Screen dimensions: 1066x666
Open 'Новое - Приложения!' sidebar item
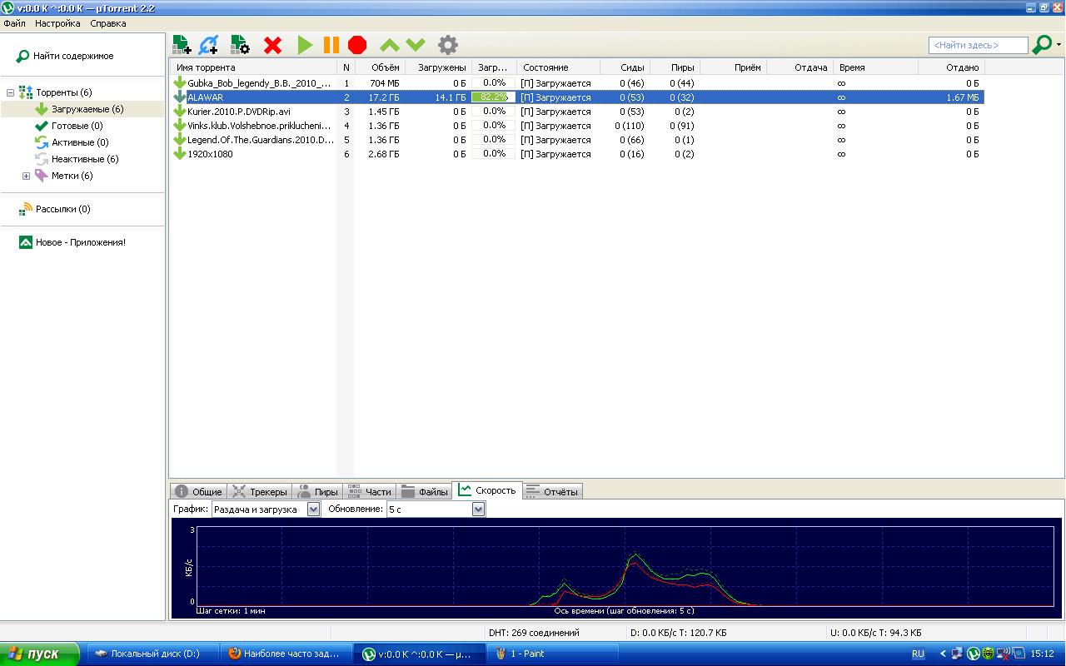[81, 242]
